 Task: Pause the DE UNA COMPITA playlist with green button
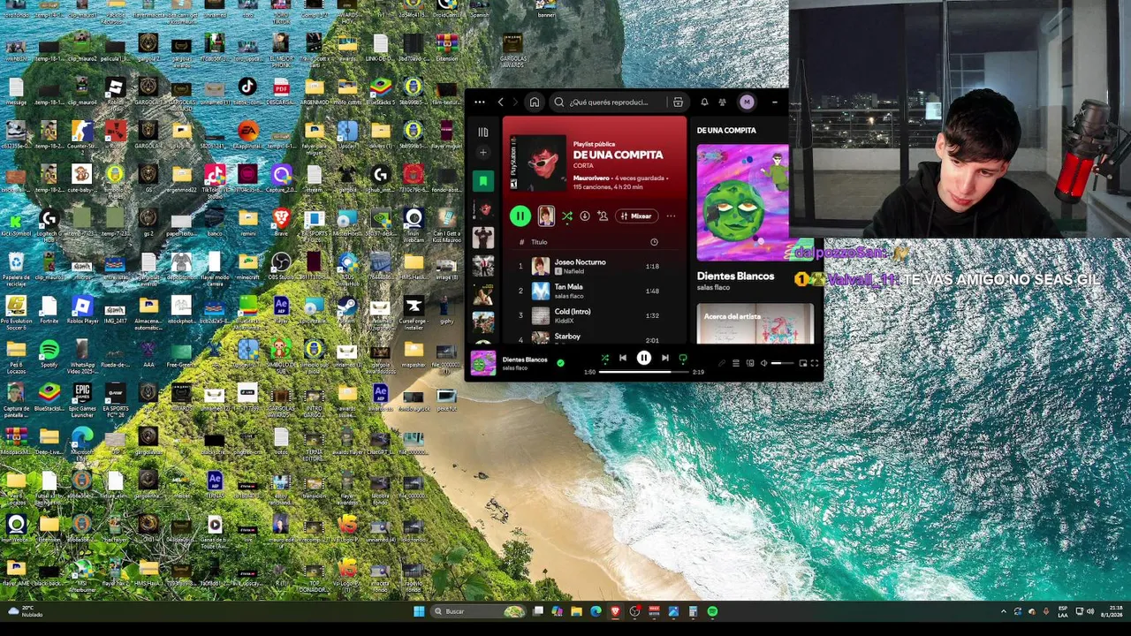(x=520, y=216)
